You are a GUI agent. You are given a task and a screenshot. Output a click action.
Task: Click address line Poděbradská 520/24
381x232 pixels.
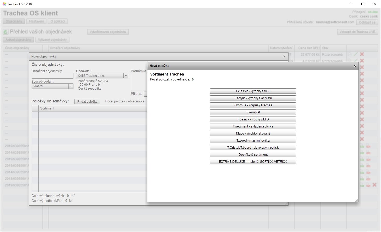point(93,81)
